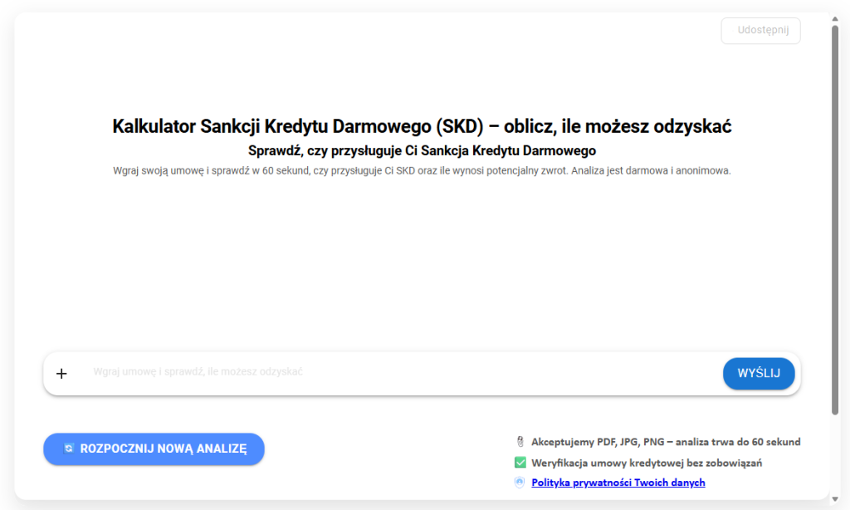Send the message with the WYŚLIJ button
Screen dimensions: 850x510
pos(759,374)
